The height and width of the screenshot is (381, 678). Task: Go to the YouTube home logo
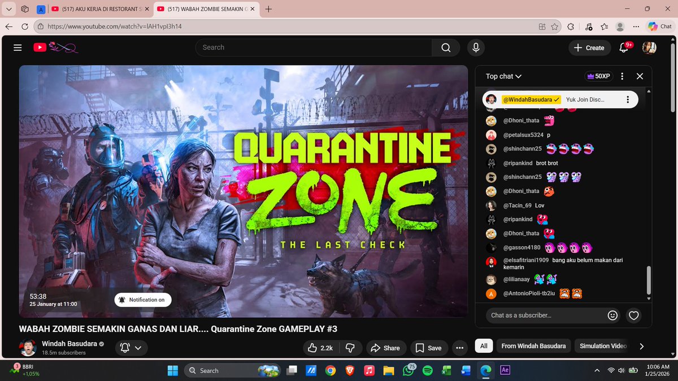point(55,48)
